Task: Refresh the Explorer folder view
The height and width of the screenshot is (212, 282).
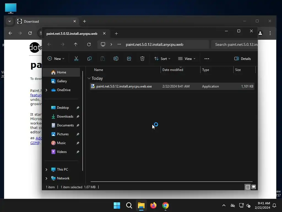Action: tap(89, 44)
